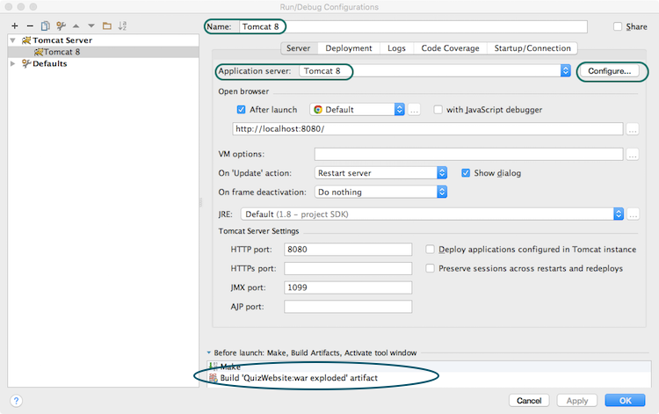The height and width of the screenshot is (414, 659).
Task: Expand the VM options editor ellipsis button
Action: point(633,154)
